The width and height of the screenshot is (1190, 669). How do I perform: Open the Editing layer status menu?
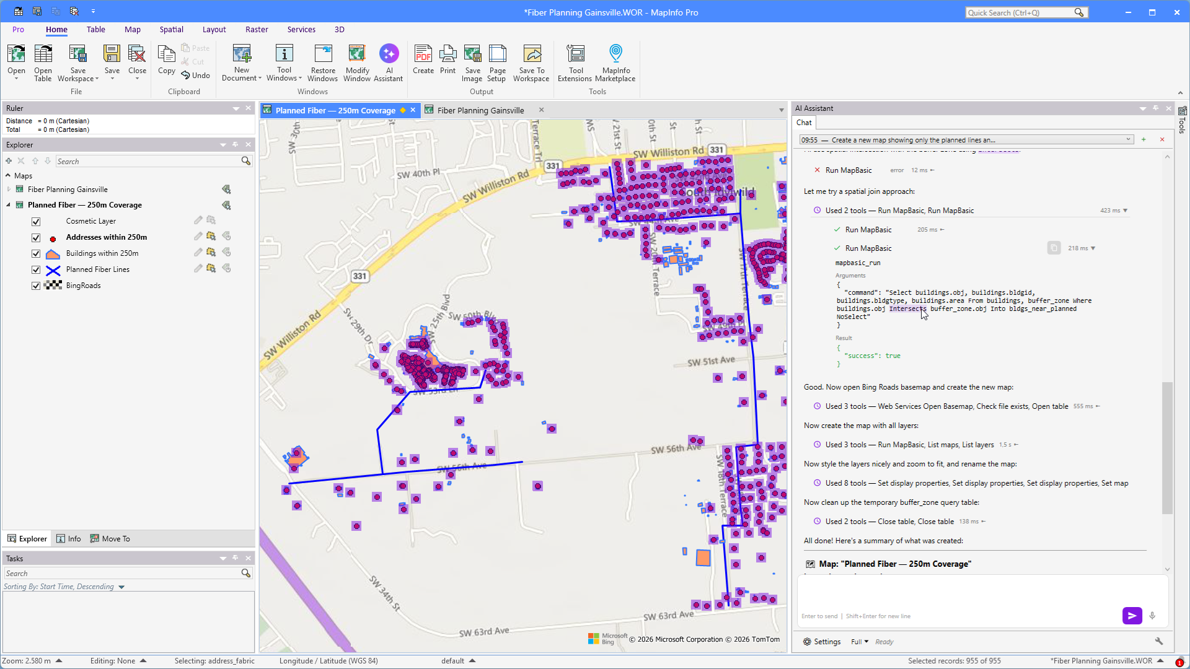[143, 661]
